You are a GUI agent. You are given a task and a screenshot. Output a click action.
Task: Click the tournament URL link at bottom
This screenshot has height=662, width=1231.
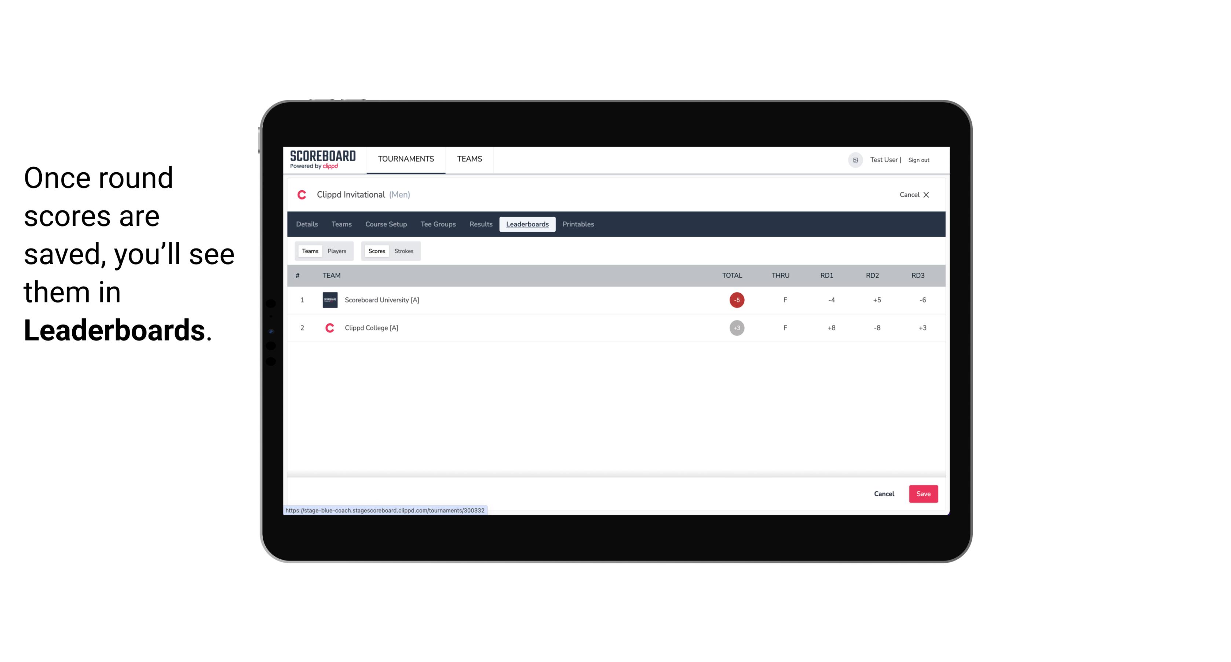[383, 510]
